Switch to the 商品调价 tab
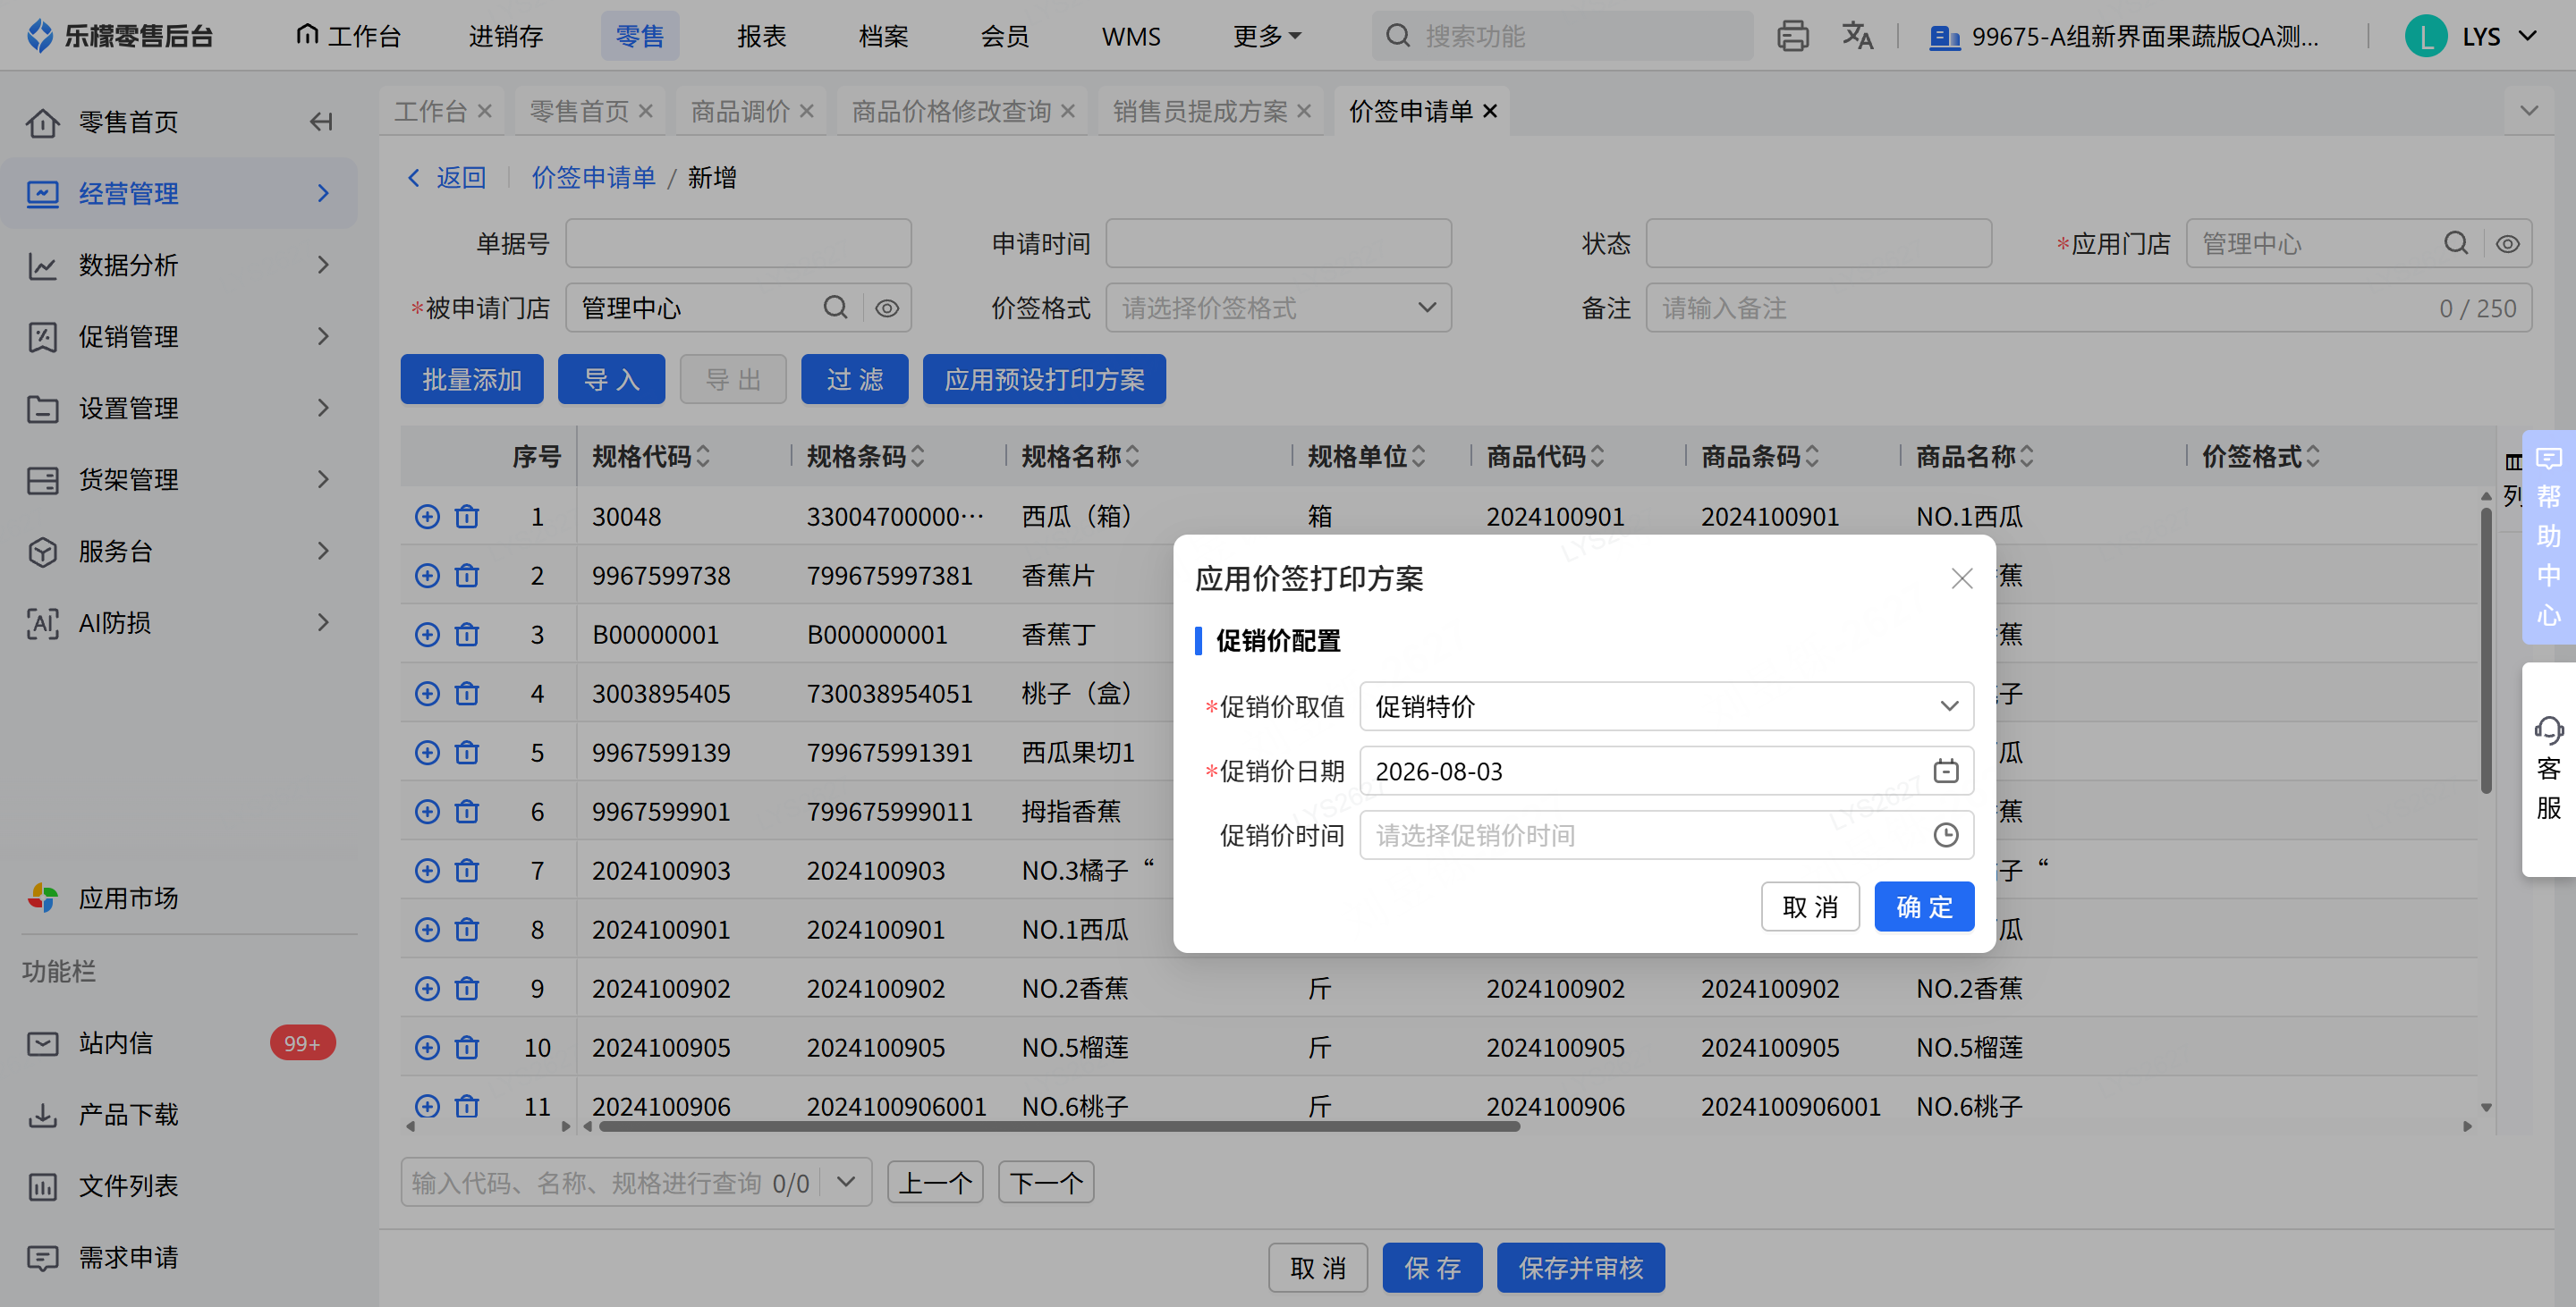Screen dimensions: 2576x1307 (740, 111)
